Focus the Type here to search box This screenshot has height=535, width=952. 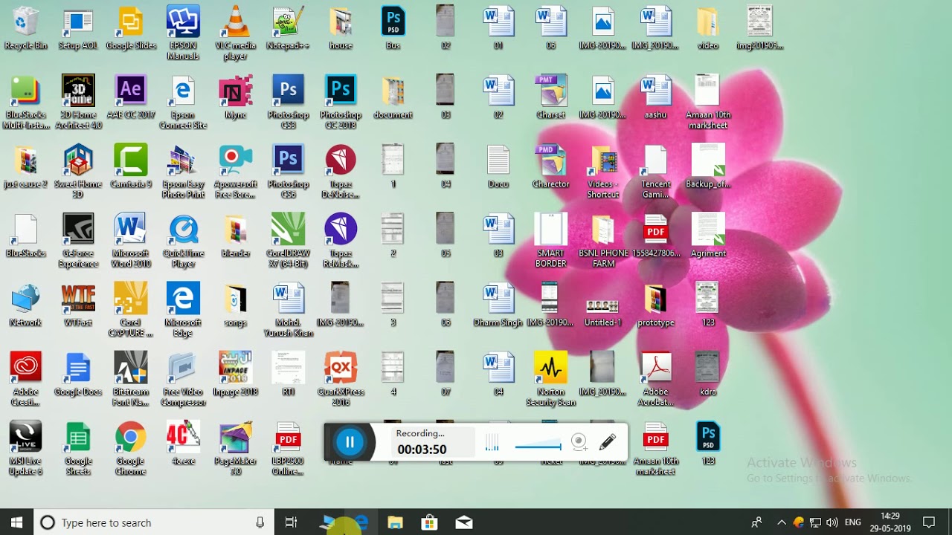coord(155,522)
